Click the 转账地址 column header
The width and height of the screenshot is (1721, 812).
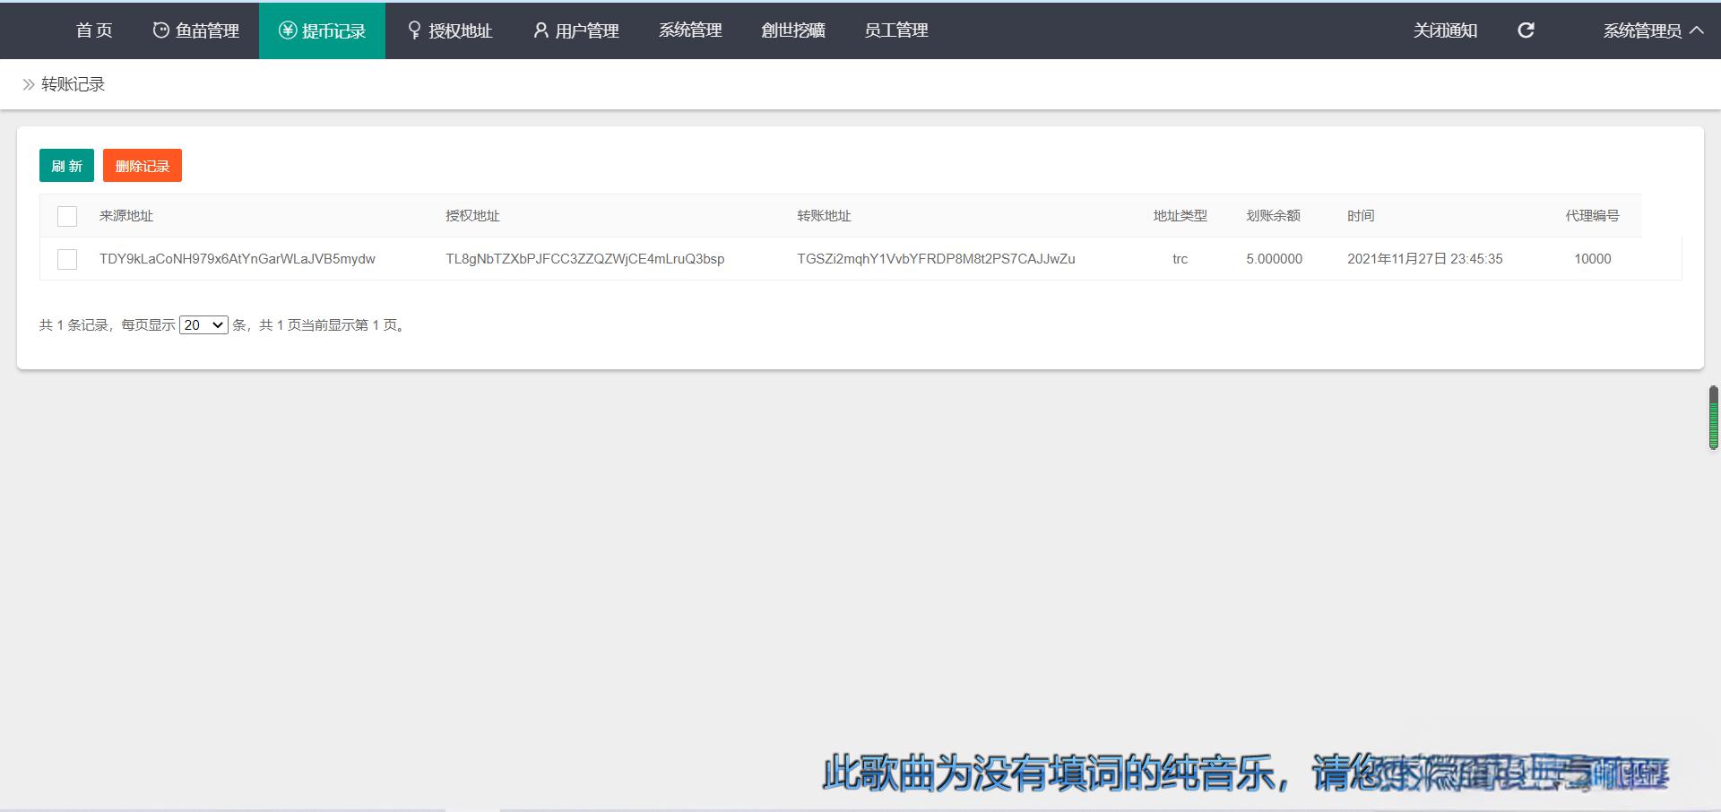pos(824,216)
